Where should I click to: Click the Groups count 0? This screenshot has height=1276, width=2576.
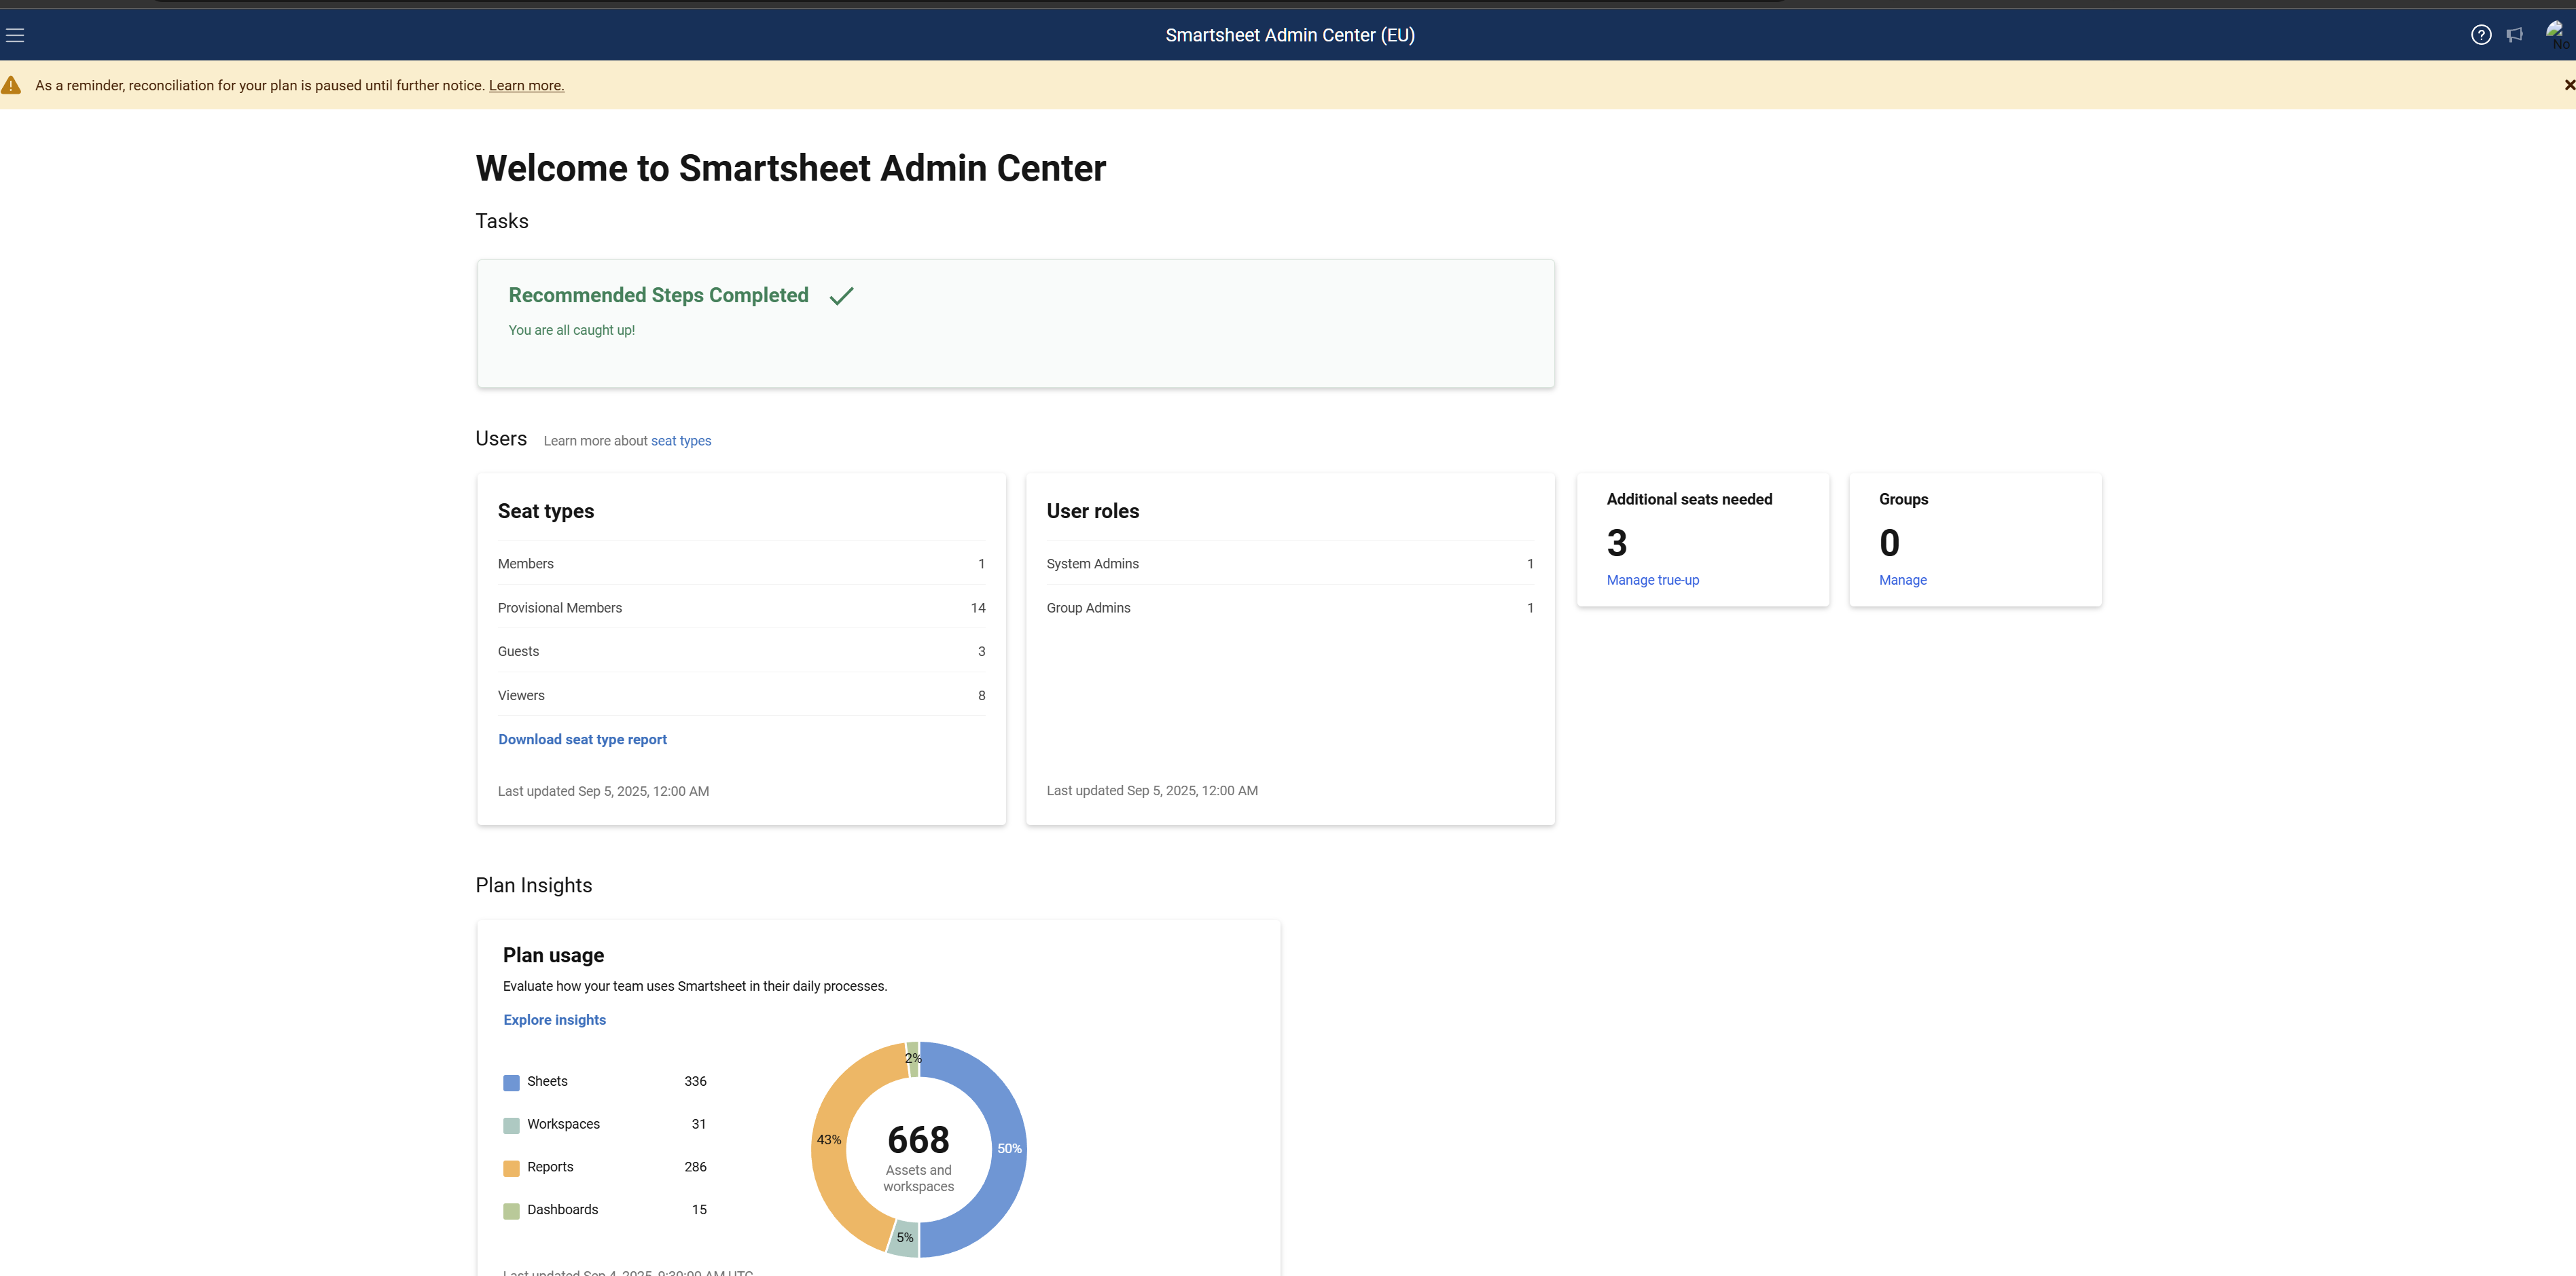[1889, 543]
